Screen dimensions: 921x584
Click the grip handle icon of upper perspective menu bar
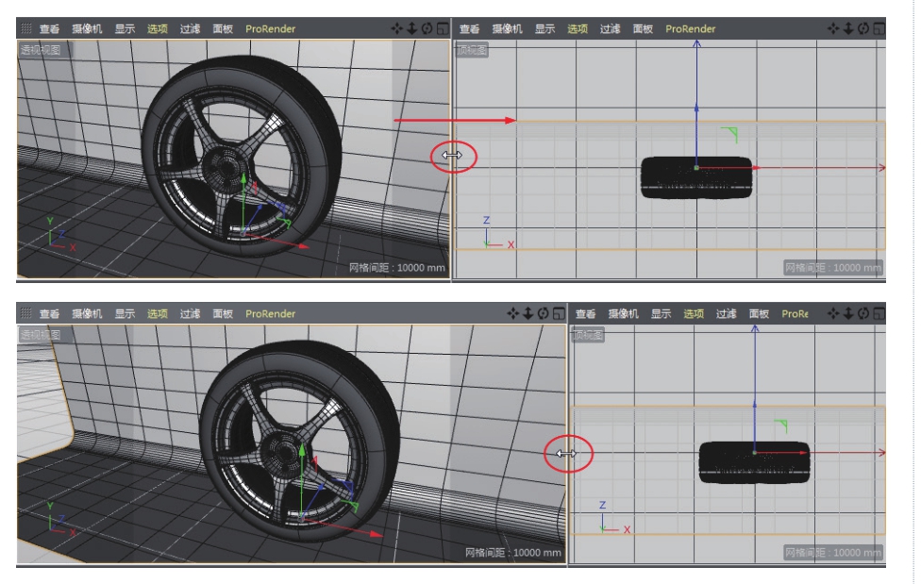tap(26, 29)
